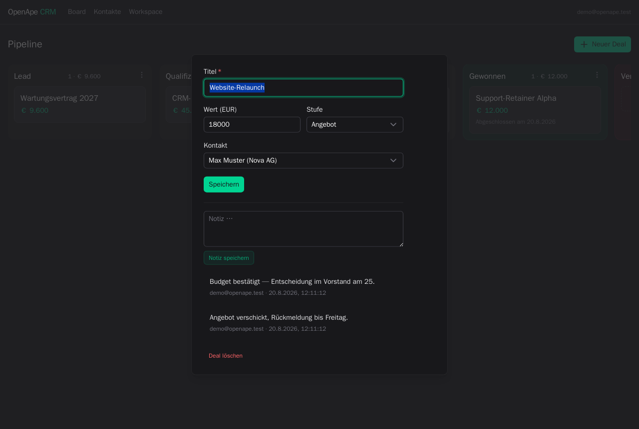639x429 pixels.
Task: Expand the Kontakt dropdown chevron
Action: click(x=393, y=161)
